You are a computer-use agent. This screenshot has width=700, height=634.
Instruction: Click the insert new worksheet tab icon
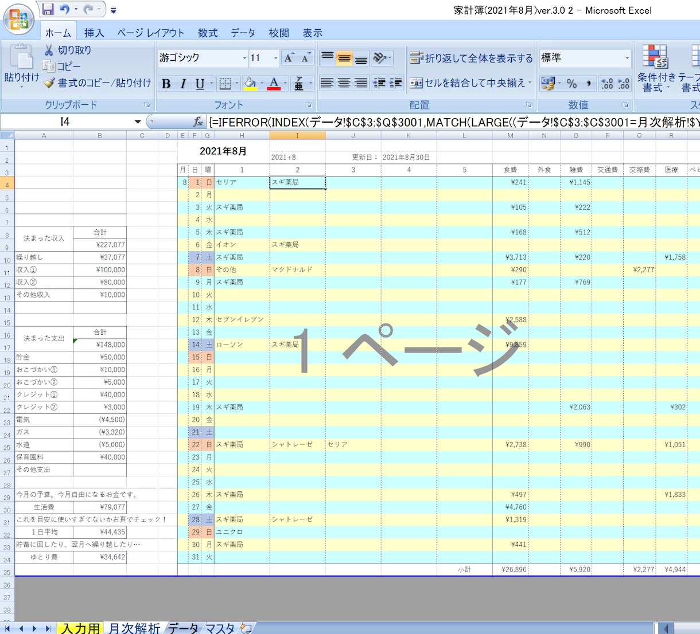[246, 628]
